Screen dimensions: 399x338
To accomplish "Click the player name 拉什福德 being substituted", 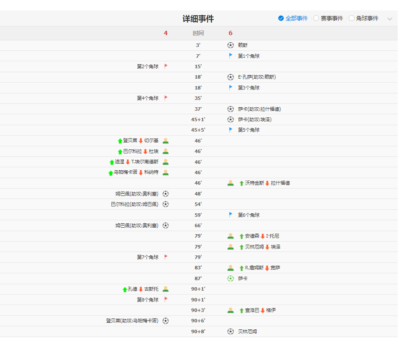I will point(280,183).
